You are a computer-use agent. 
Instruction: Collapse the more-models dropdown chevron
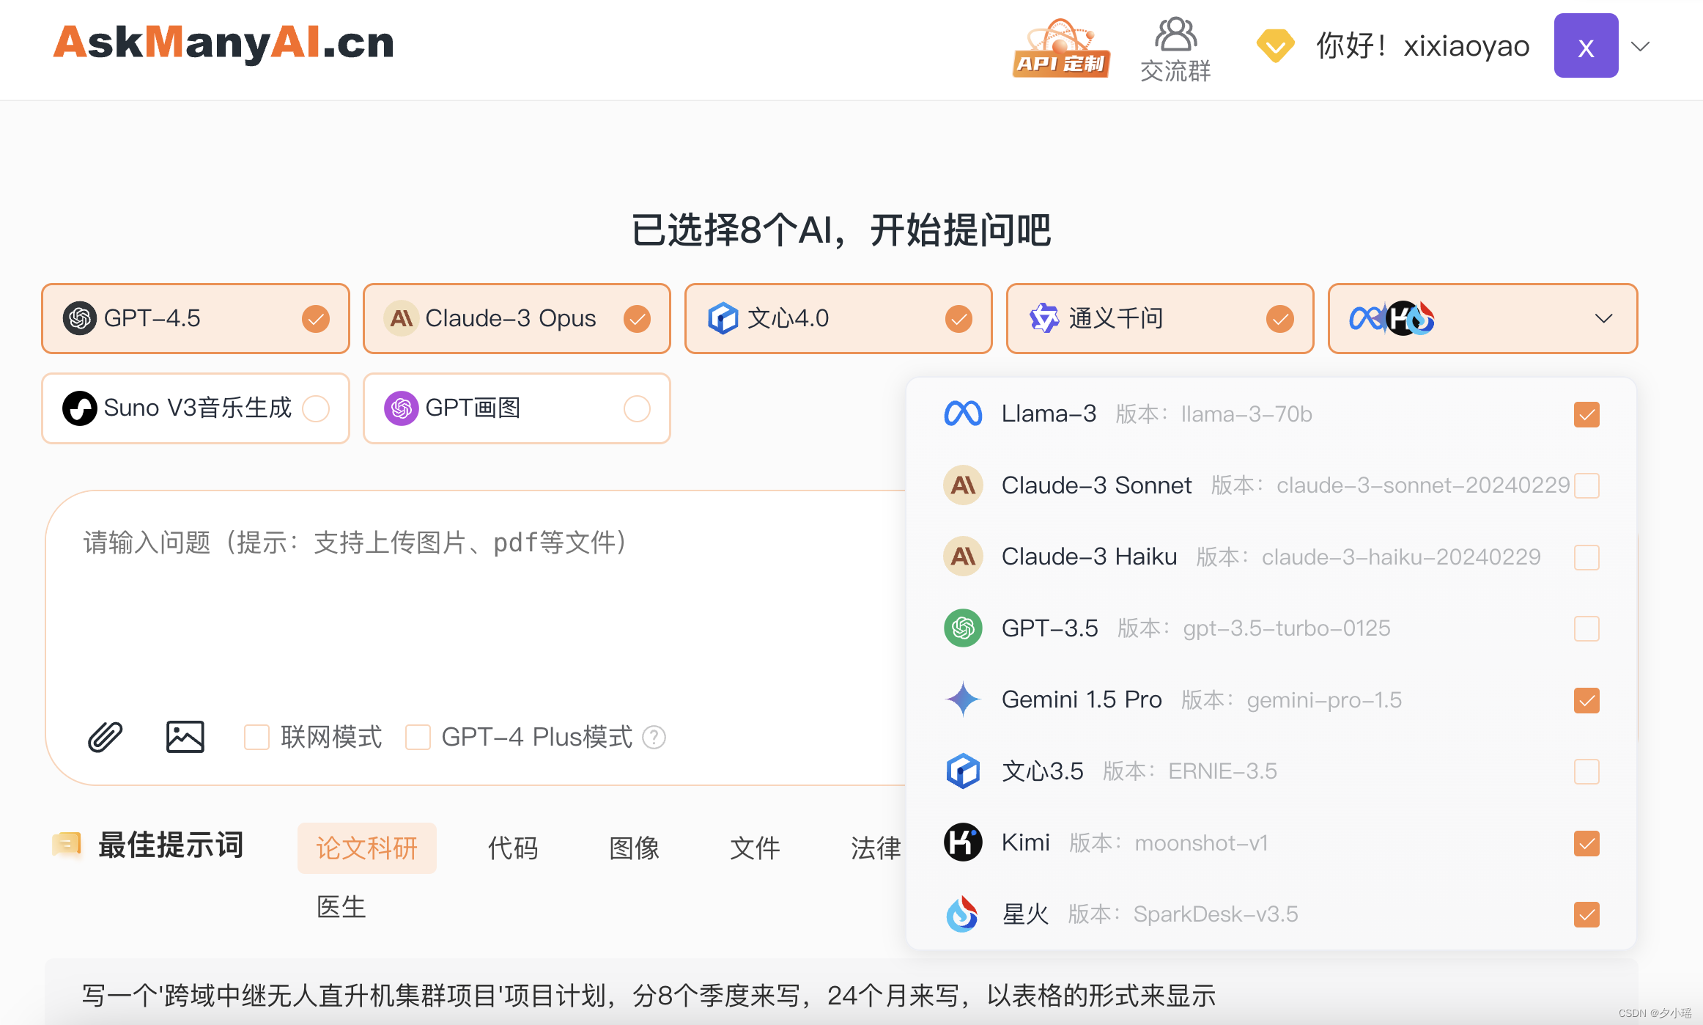pos(1604,318)
